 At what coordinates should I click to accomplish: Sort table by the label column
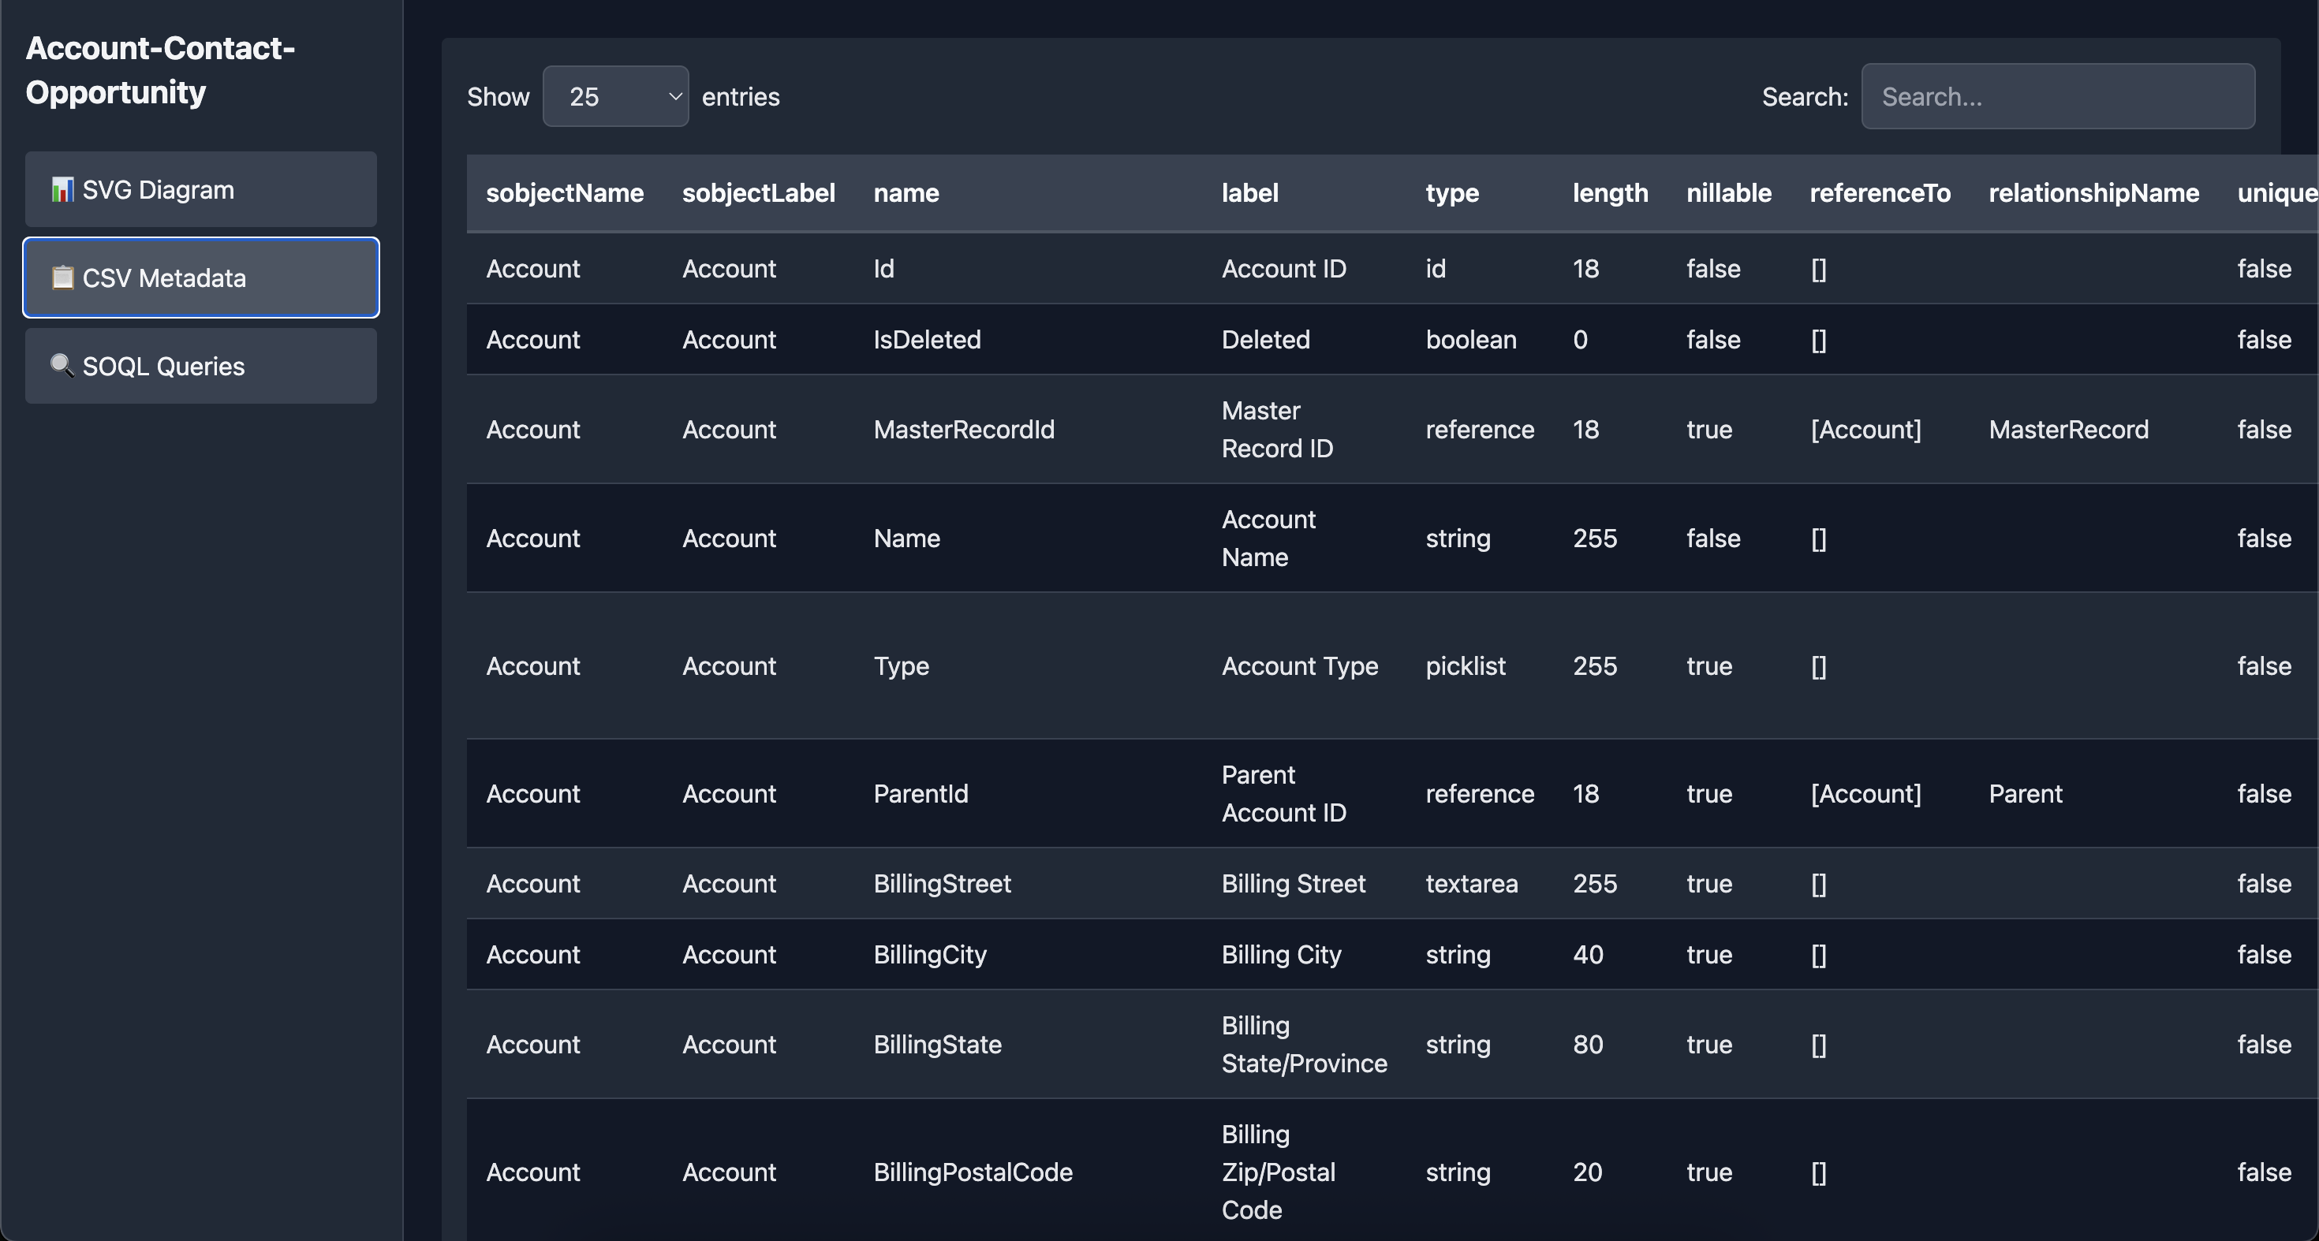click(x=1249, y=193)
